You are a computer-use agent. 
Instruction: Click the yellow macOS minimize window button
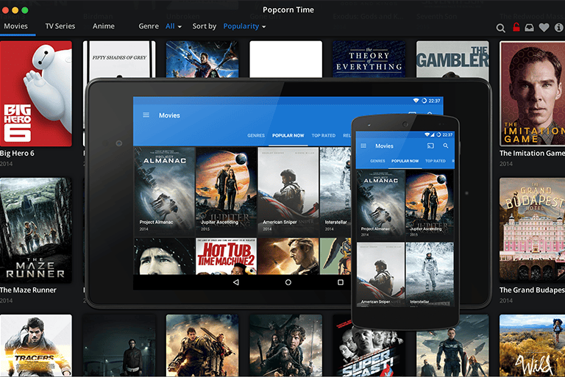pyautogui.click(x=15, y=10)
